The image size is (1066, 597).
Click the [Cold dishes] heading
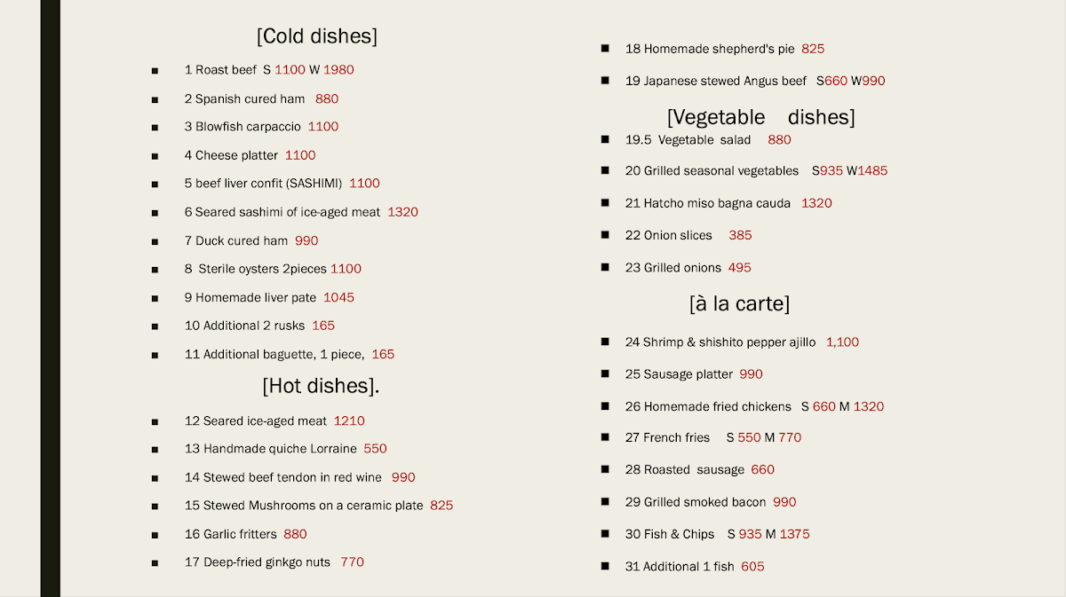(x=316, y=36)
